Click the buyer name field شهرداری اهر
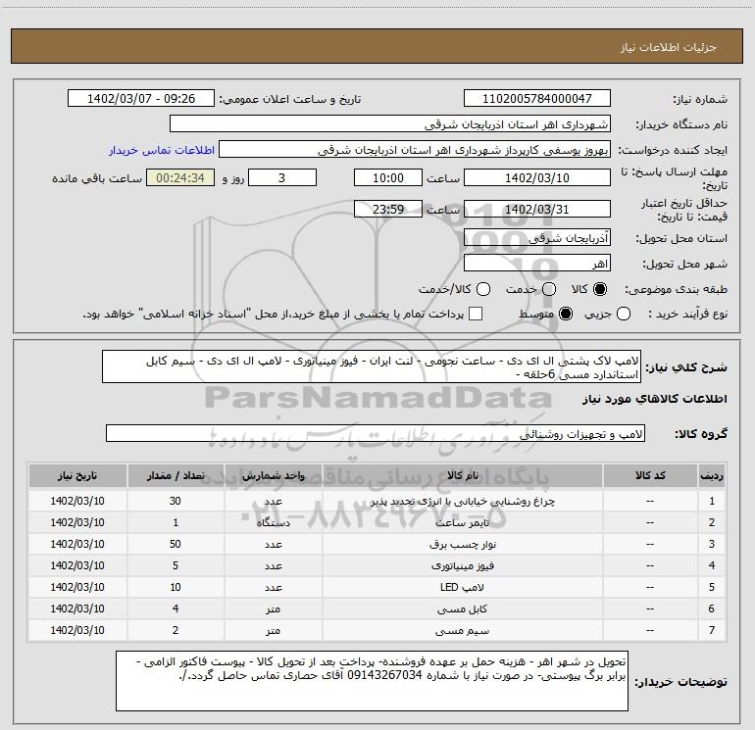This screenshot has width=755, height=730. tap(390, 124)
